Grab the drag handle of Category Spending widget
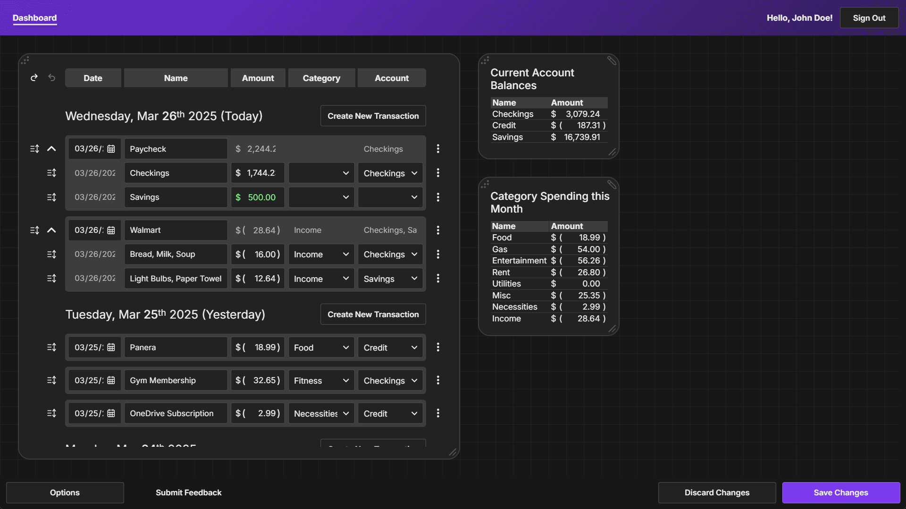The width and height of the screenshot is (906, 509). tap(486, 184)
